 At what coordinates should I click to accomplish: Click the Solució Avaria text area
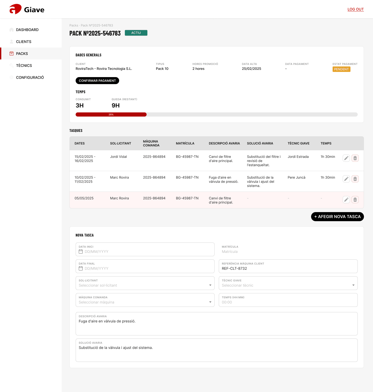[217, 350]
